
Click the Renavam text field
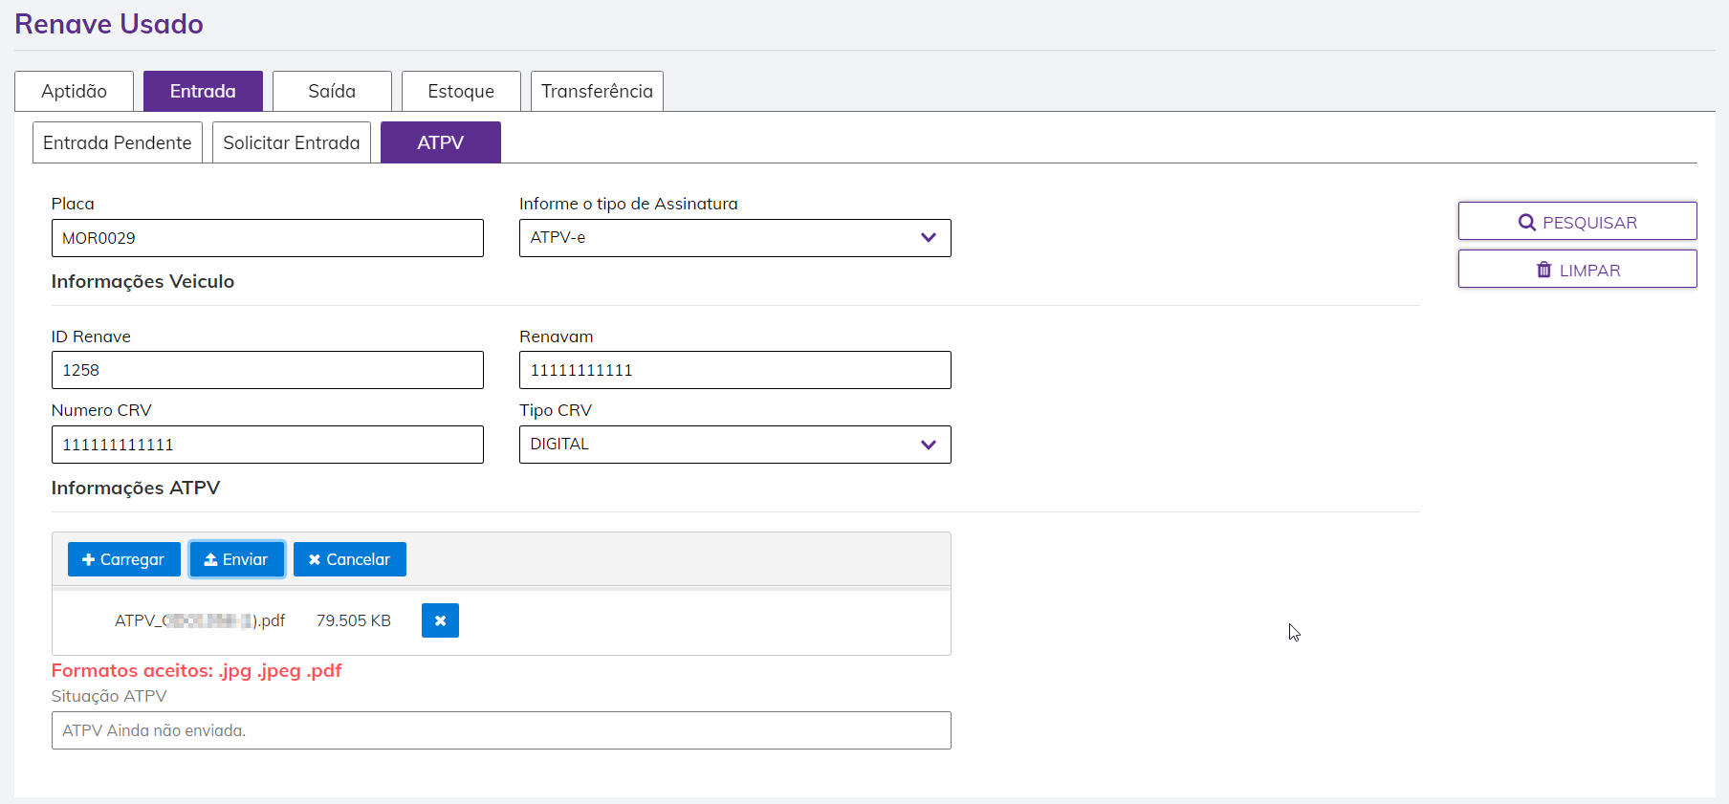pyautogui.click(x=734, y=370)
